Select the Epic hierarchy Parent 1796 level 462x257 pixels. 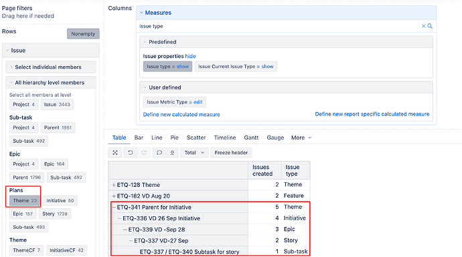click(27, 178)
